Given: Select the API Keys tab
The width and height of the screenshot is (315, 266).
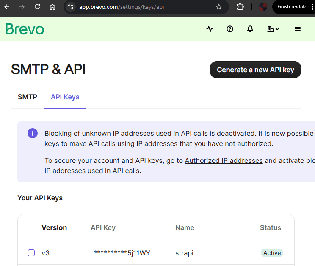Looking at the screenshot, I should pos(65,97).
